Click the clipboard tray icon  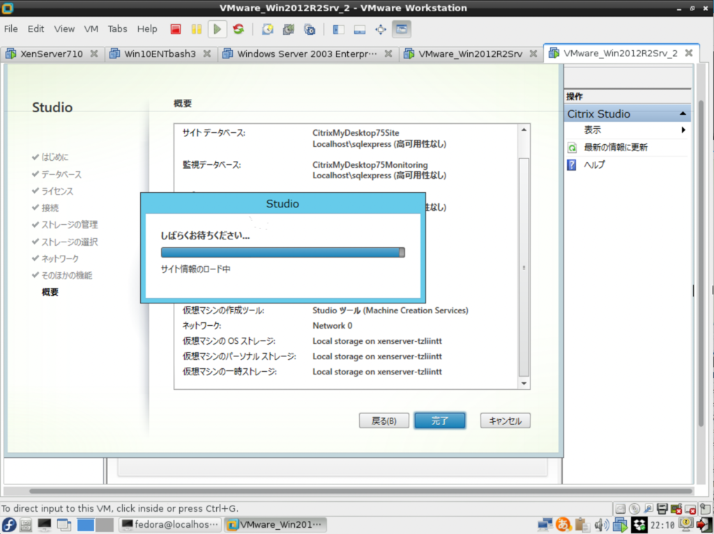pos(582,524)
